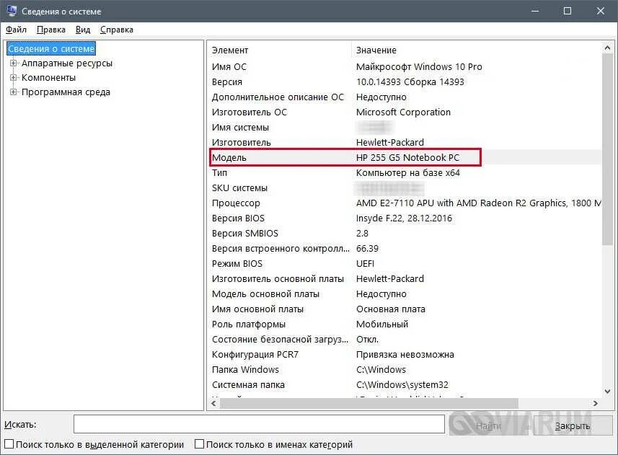Viewport: 618px width, 455px height.
Task: Select the Версия SMBIOS row
Action: click(405, 233)
